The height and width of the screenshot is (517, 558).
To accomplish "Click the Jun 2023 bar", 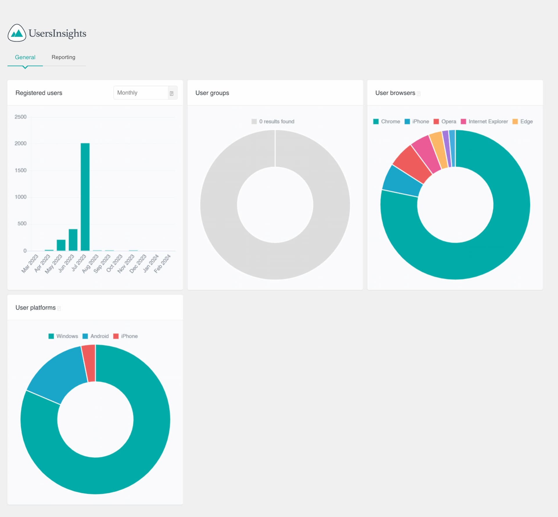I will [73, 240].
